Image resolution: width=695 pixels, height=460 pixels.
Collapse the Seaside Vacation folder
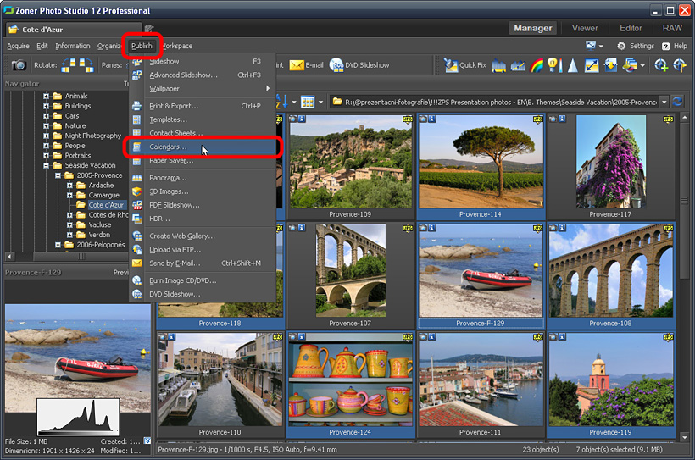coord(46,165)
